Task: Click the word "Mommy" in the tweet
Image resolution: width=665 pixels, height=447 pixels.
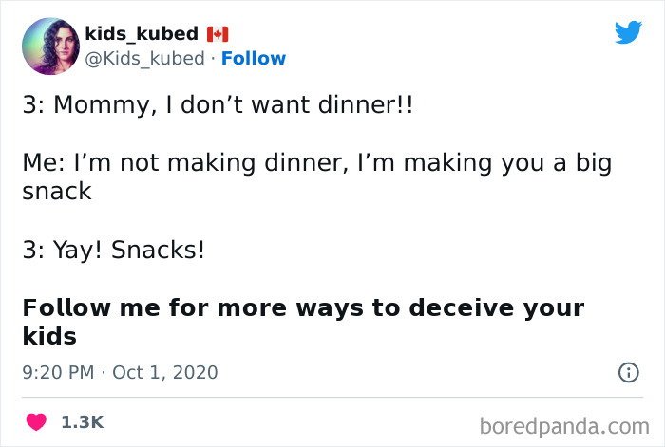Action: 95,102
